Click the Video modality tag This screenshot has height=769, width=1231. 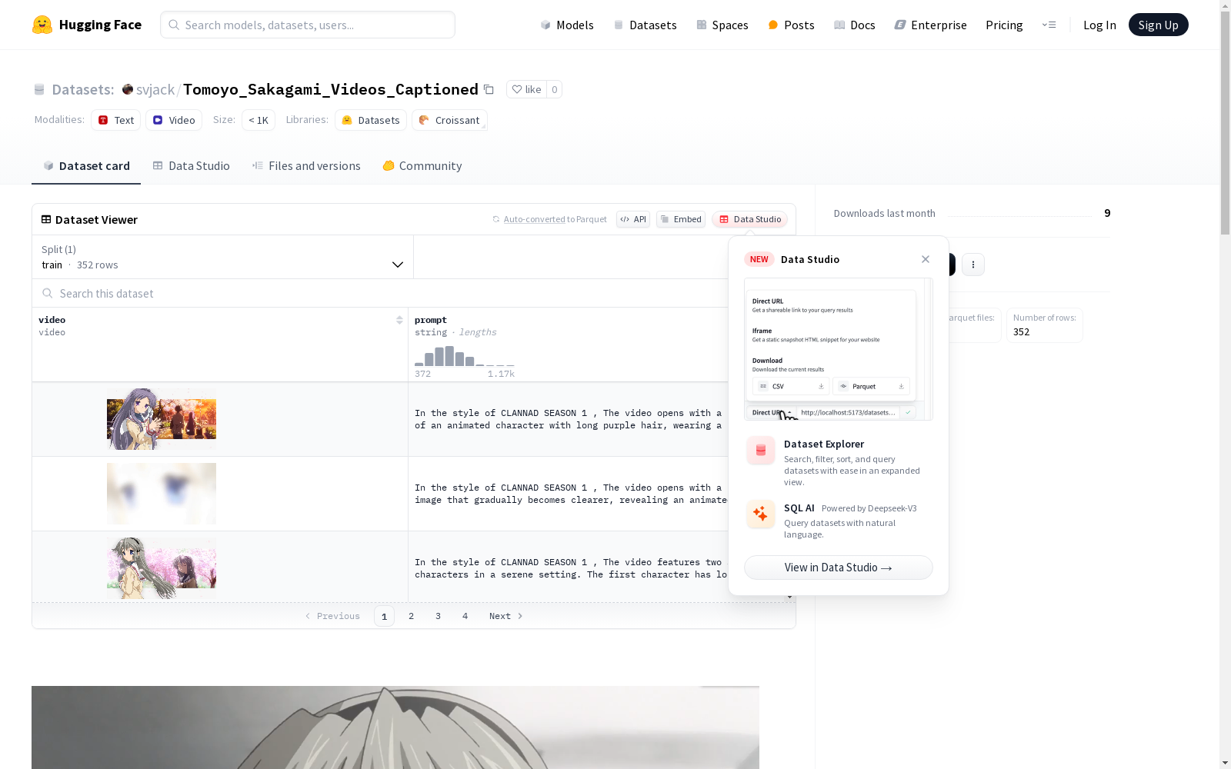[174, 120]
